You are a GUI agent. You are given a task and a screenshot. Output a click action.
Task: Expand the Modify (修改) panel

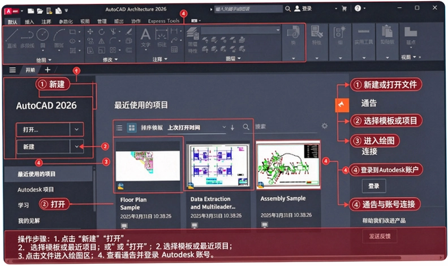[x=110, y=60]
